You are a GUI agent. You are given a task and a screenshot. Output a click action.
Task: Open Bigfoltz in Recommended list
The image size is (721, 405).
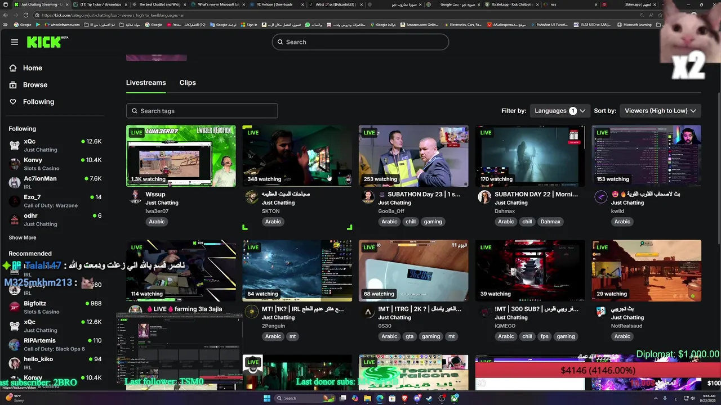55,307
